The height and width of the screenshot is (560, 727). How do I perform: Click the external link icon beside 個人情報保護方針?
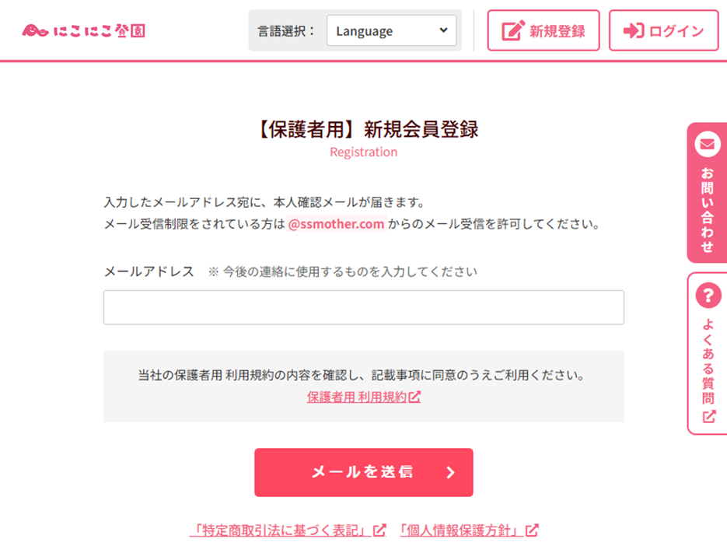click(x=531, y=530)
